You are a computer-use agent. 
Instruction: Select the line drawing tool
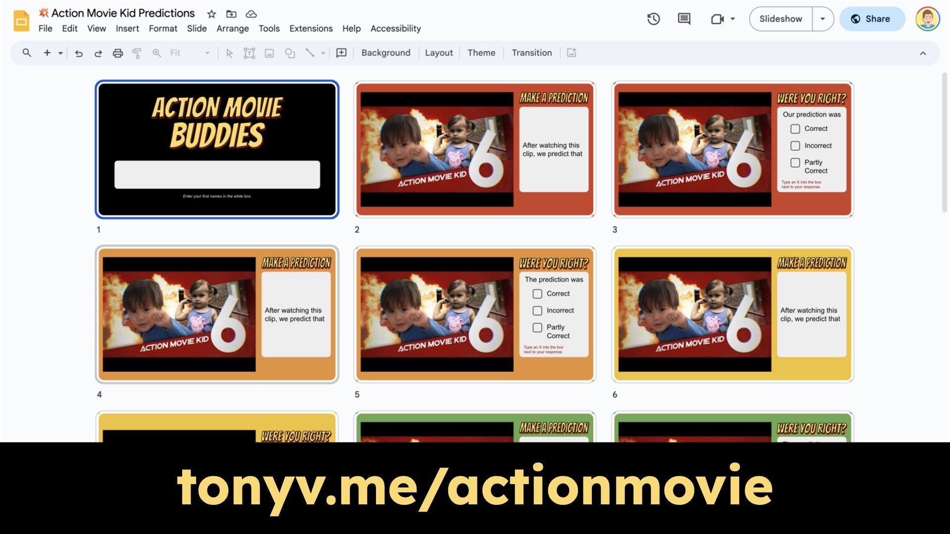pos(310,53)
